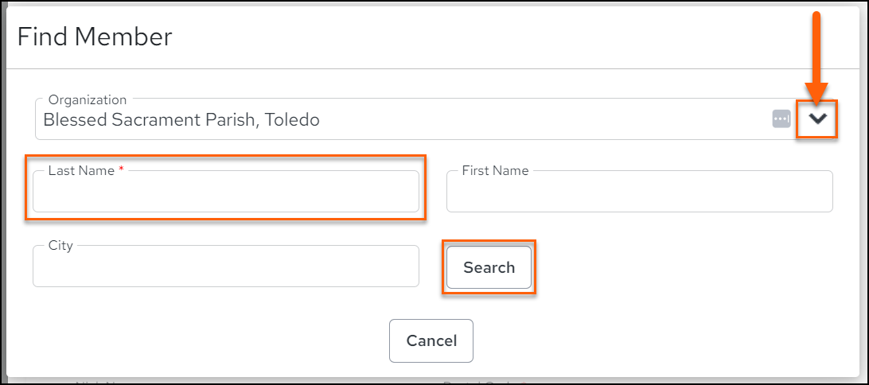This screenshot has width=869, height=385.
Task: Click the red required asterisk by Last Name
Action: 121,169
